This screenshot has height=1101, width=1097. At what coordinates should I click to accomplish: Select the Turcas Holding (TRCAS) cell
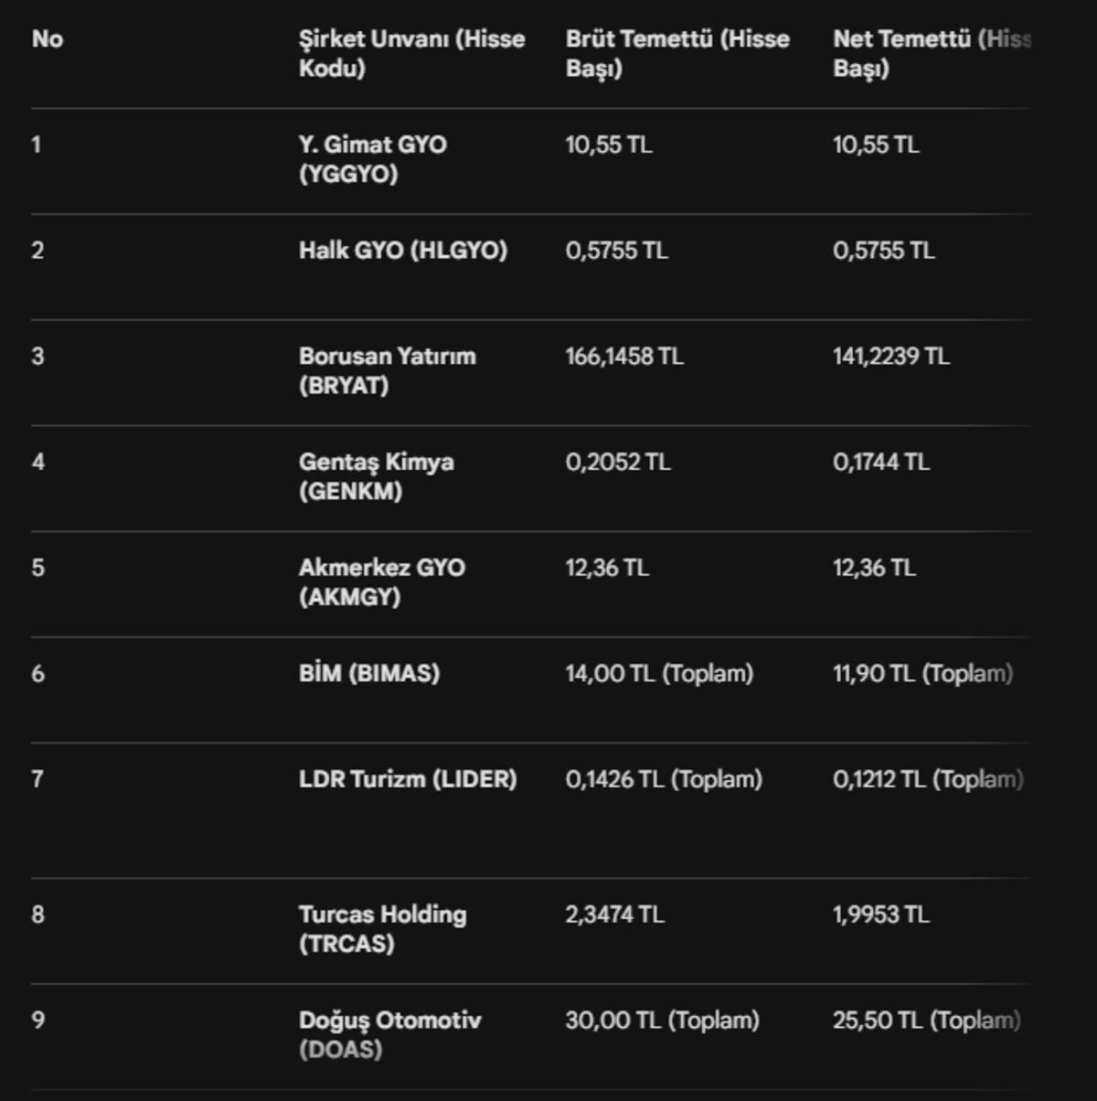[x=382, y=928]
